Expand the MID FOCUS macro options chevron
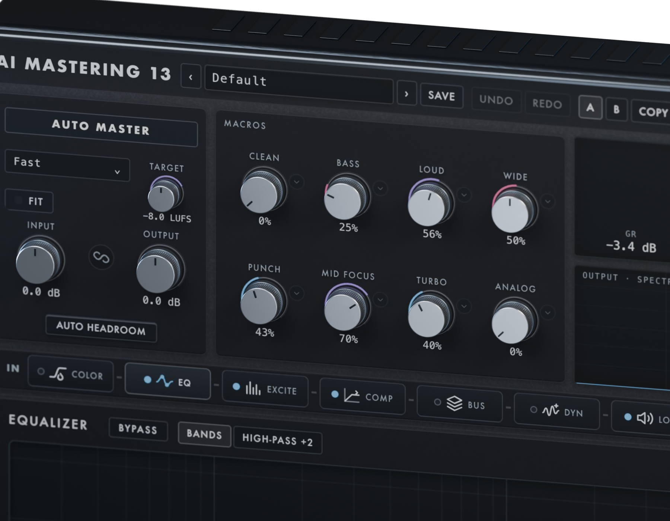This screenshot has width=670, height=521. coord(380,300)
